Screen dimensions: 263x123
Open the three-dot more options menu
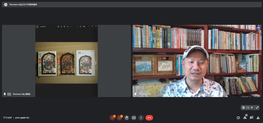coord(141,118)
